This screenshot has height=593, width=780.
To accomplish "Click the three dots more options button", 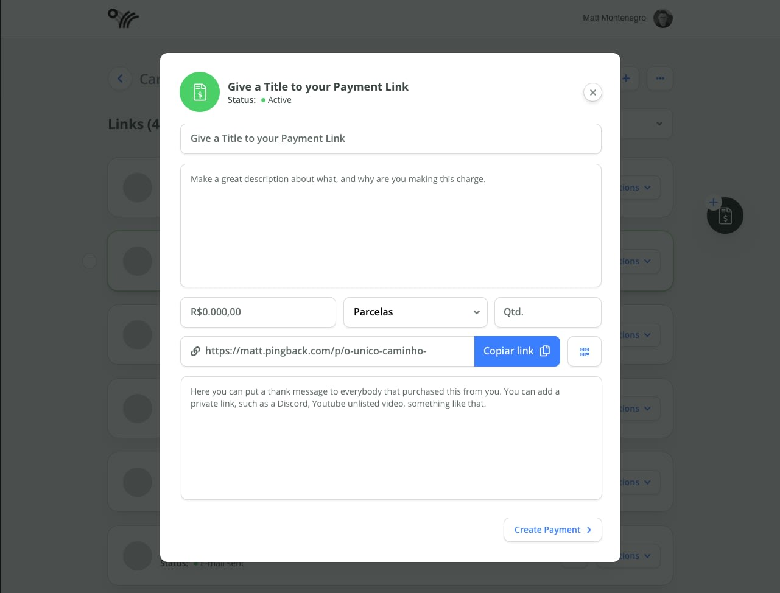I will 660,79.
